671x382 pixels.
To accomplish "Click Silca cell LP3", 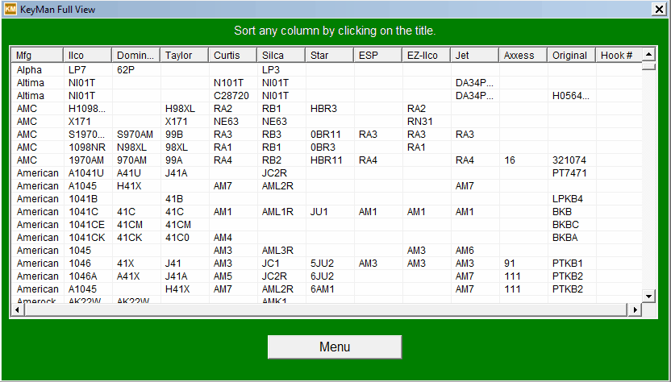I will click(271, 70).
